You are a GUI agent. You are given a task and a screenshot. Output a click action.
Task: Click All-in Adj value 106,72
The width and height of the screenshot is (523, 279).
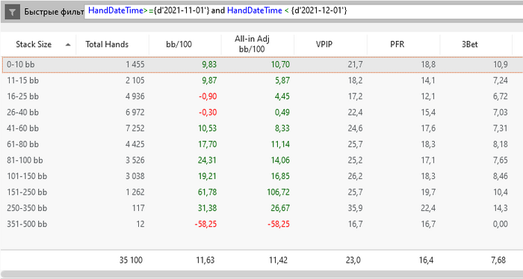[x=278, y=192]
